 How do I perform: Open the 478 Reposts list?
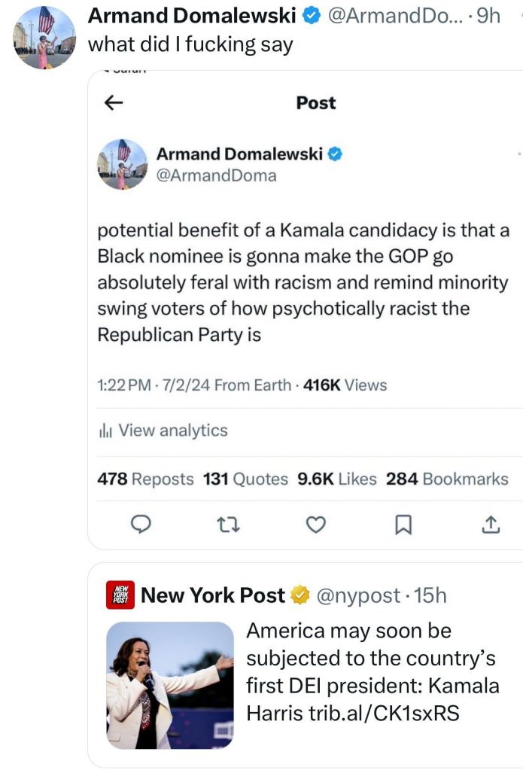(145, 479)
